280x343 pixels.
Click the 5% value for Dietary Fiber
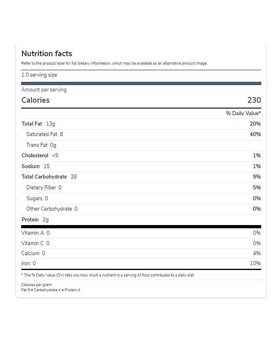pos(257,188)
